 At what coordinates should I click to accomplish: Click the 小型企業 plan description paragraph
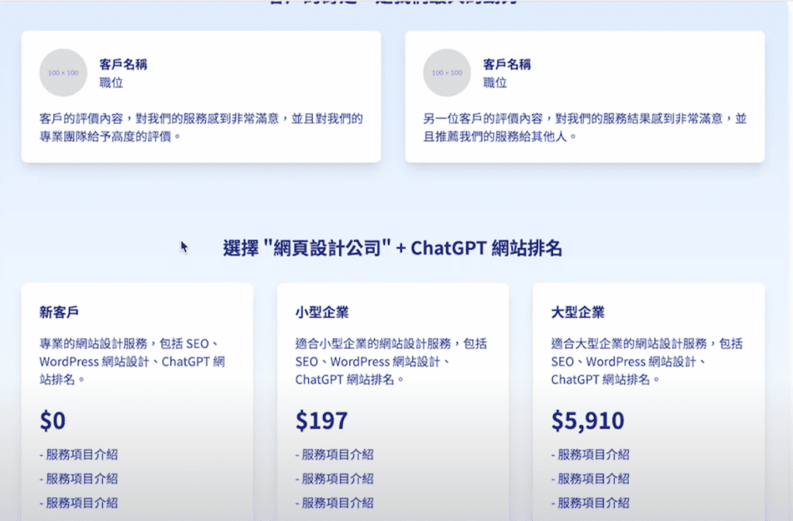[x=391, y=361]
